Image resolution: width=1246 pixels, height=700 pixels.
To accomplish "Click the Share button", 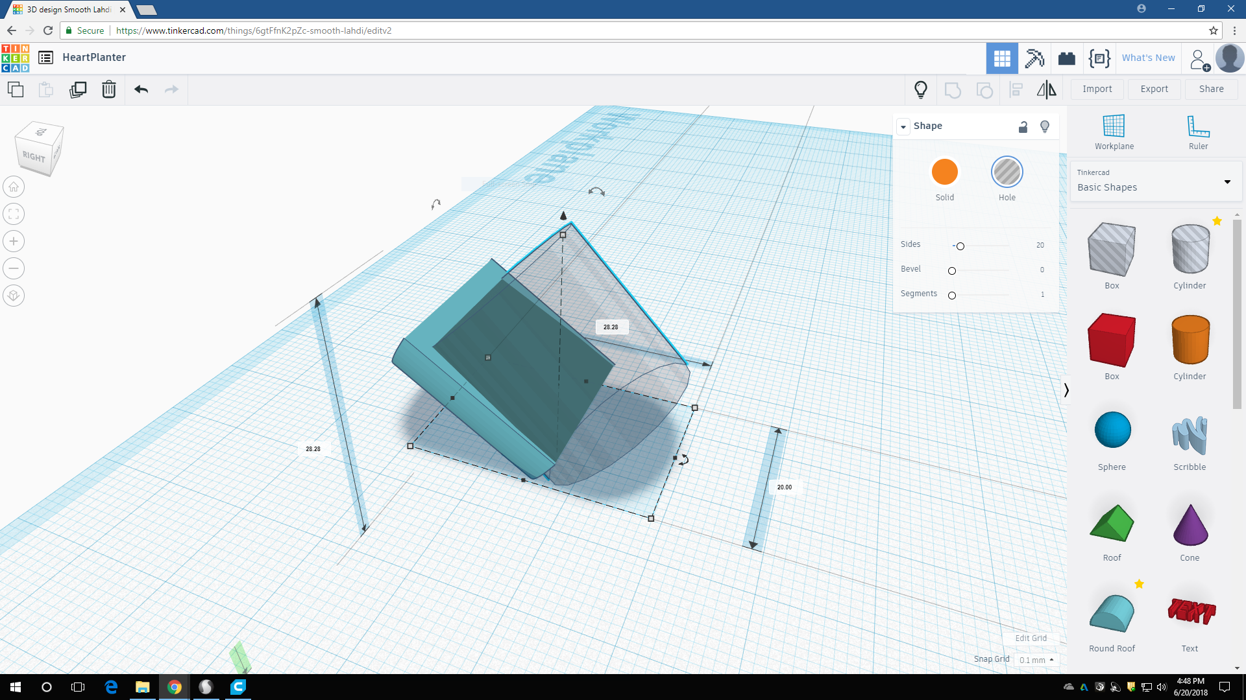I will [1211, 89].
